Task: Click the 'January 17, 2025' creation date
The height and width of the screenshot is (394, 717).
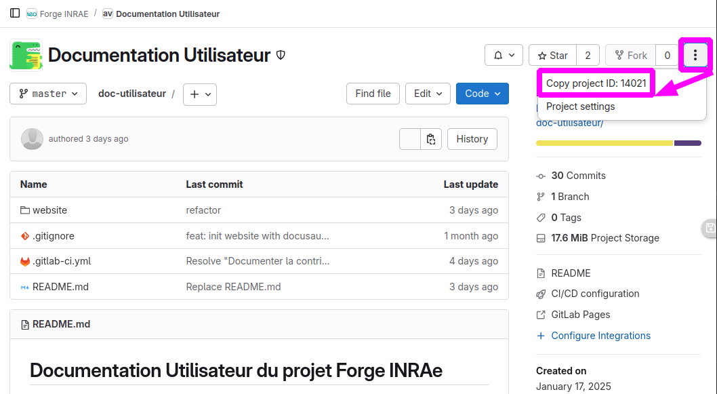Action: (x=573, y=387)
